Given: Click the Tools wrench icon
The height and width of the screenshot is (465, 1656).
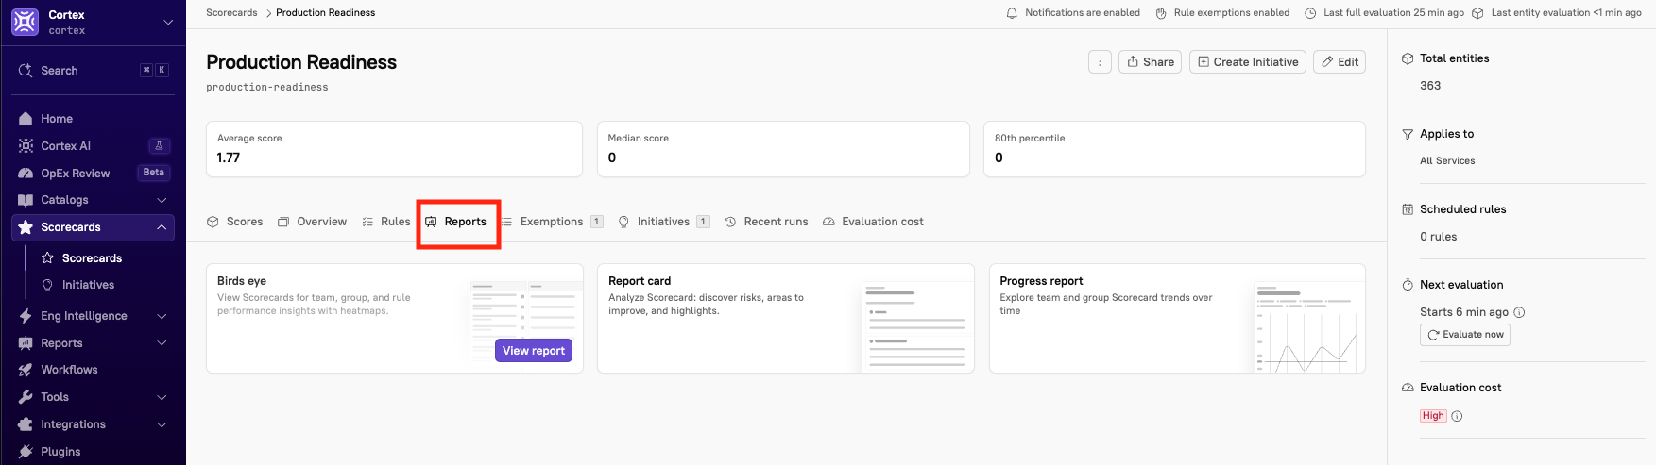Looking at the screenshot, I should click(26, 397).
